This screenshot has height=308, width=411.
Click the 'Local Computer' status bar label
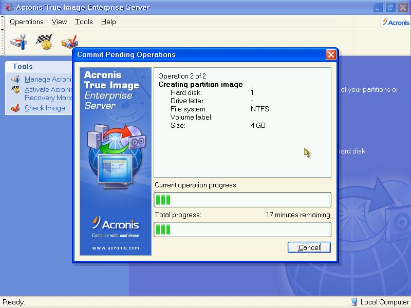(384, 302)
